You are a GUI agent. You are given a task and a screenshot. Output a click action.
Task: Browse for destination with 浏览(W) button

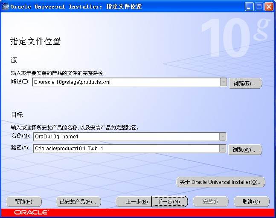point(245,150)
